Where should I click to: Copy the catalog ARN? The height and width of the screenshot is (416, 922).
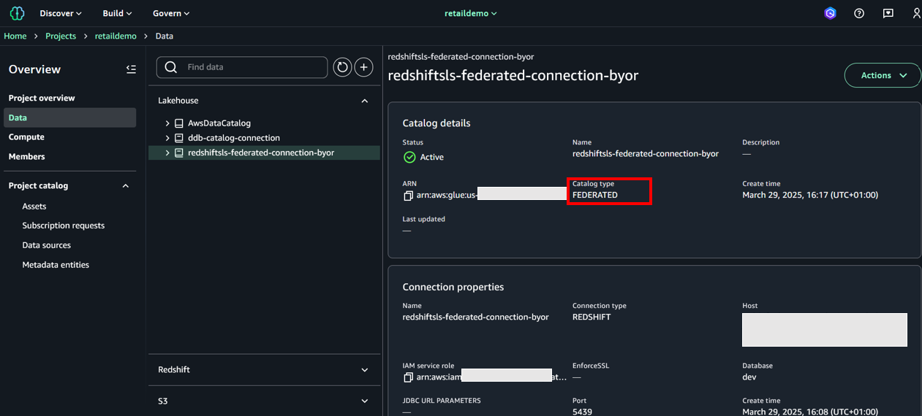(x=408, y=196)
